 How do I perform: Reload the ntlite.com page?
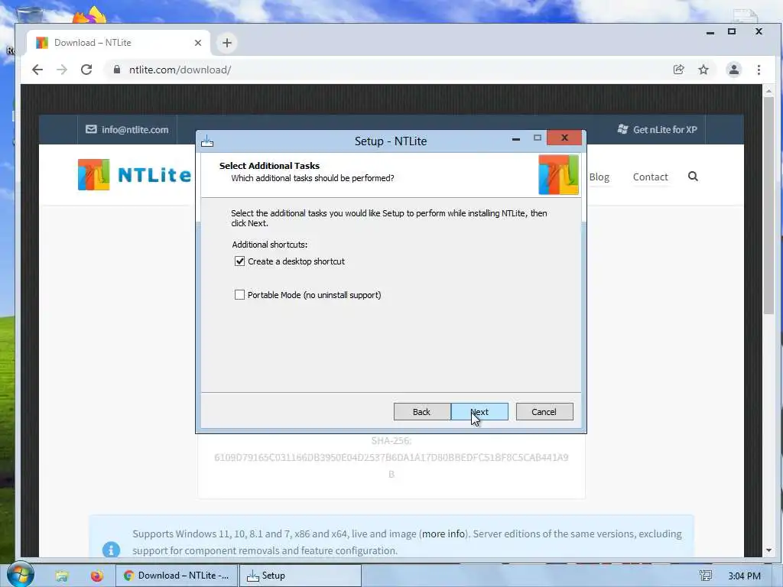[86, 70]
